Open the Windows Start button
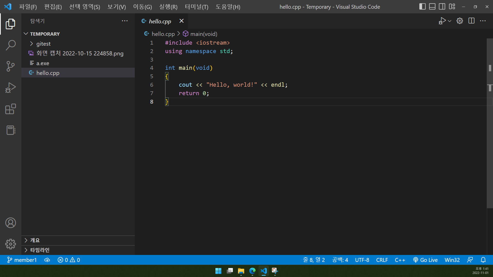The image size is (493, 277). point(218,271)
